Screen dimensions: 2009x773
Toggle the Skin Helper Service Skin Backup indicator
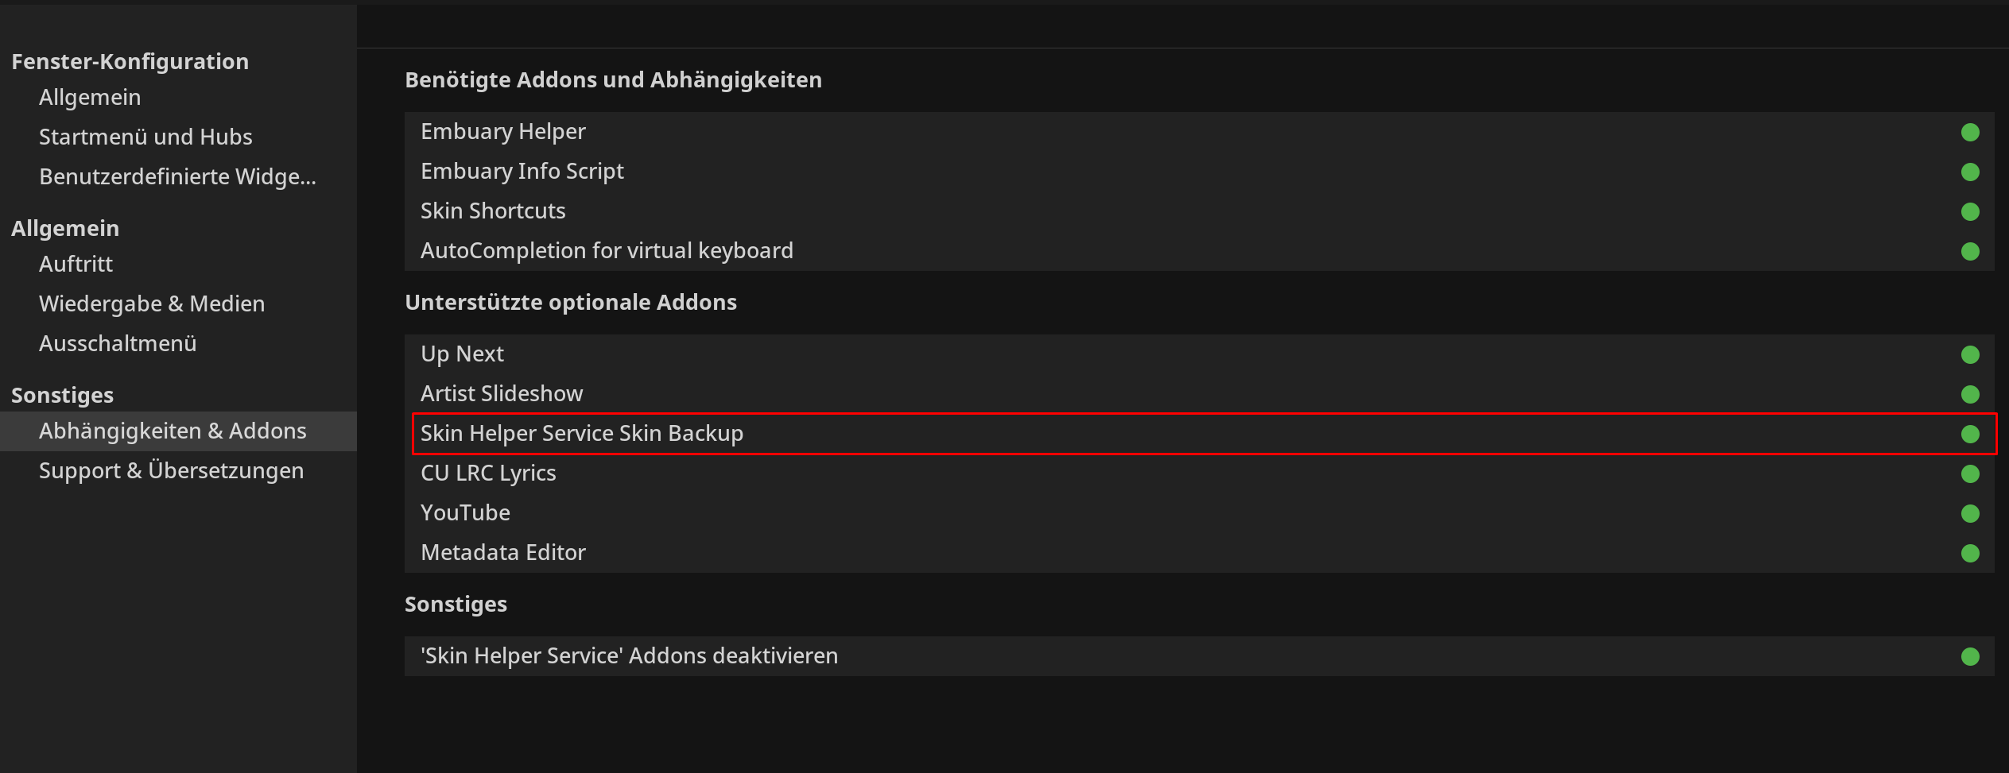(1969, 434)
